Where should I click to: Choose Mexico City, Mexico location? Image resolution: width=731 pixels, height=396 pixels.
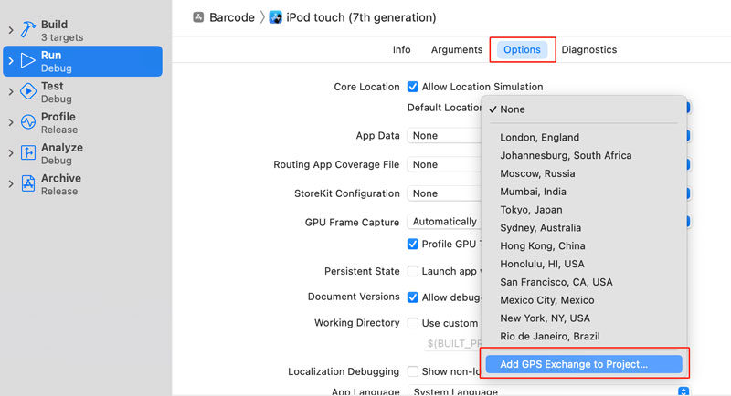(584, 300)
